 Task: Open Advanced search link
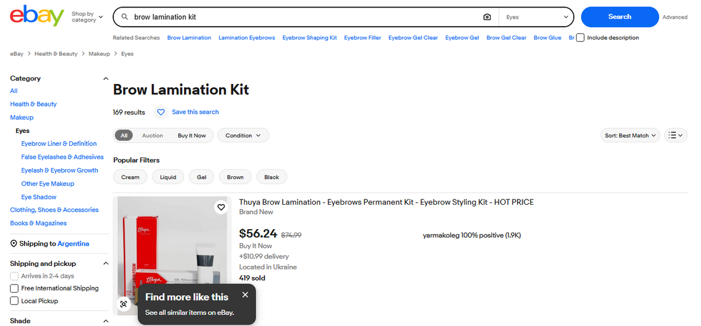pos(675,17)
